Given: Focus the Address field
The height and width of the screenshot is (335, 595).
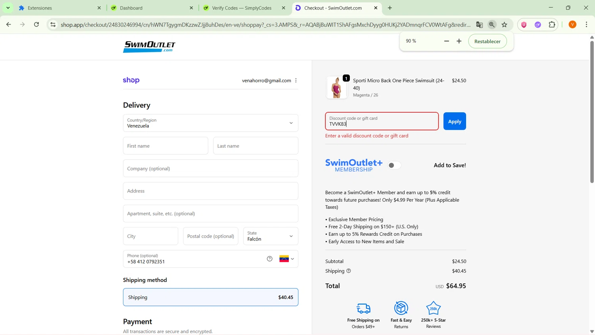Looking at the screenshot, I should tap(211, 191).
